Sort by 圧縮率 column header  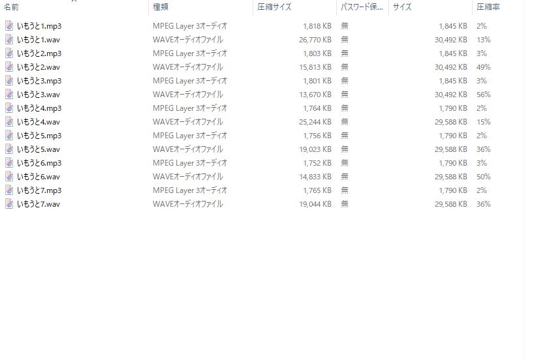(488, 7)
